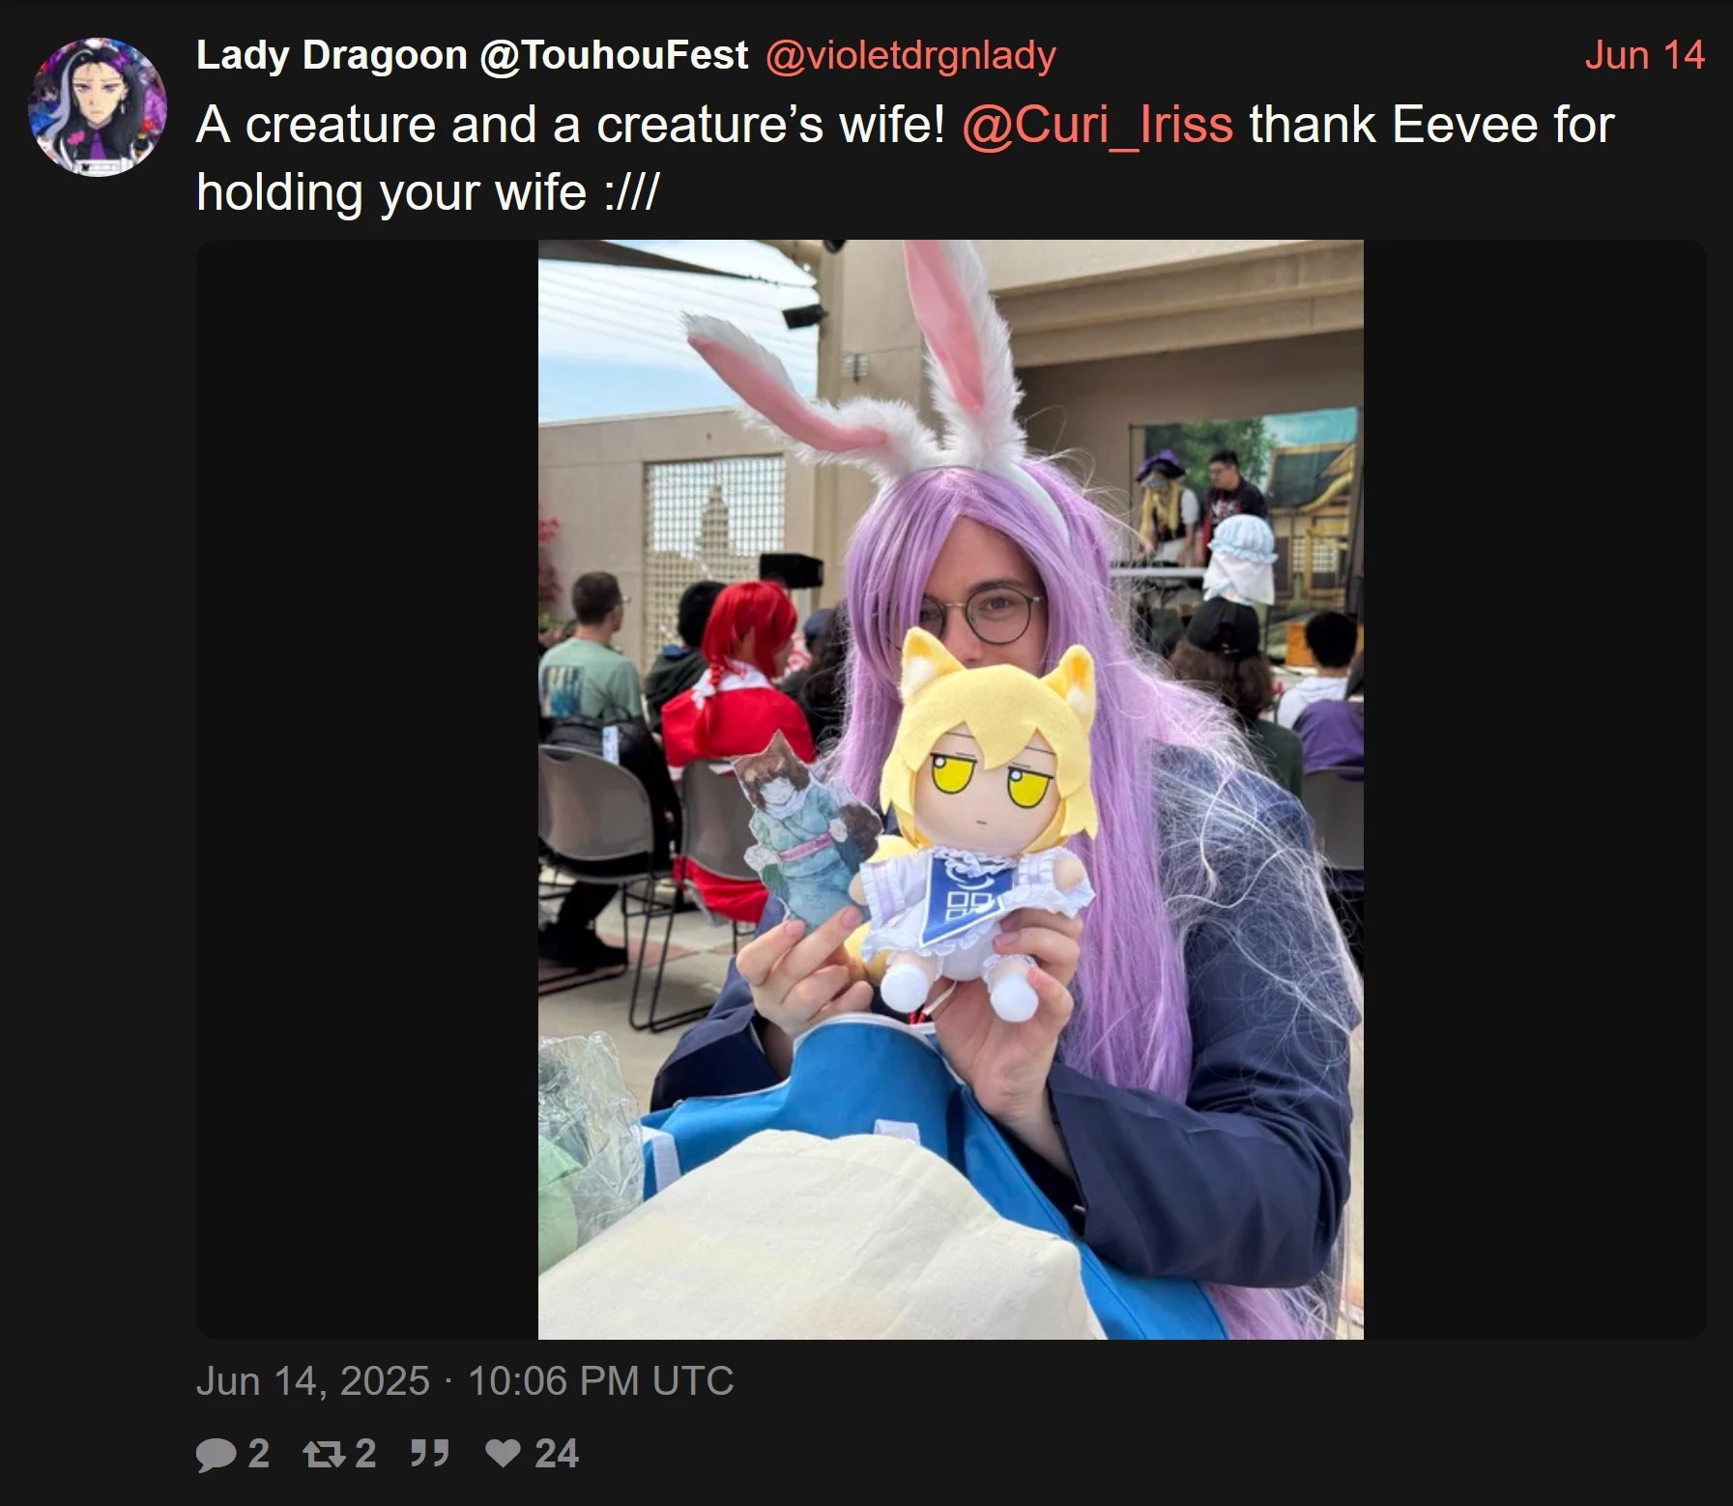
Task: Click the reply speech bubble icon
Action: (217, 1454)
